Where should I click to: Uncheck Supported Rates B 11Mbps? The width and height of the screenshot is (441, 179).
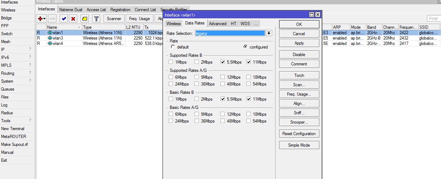point(249,62)
